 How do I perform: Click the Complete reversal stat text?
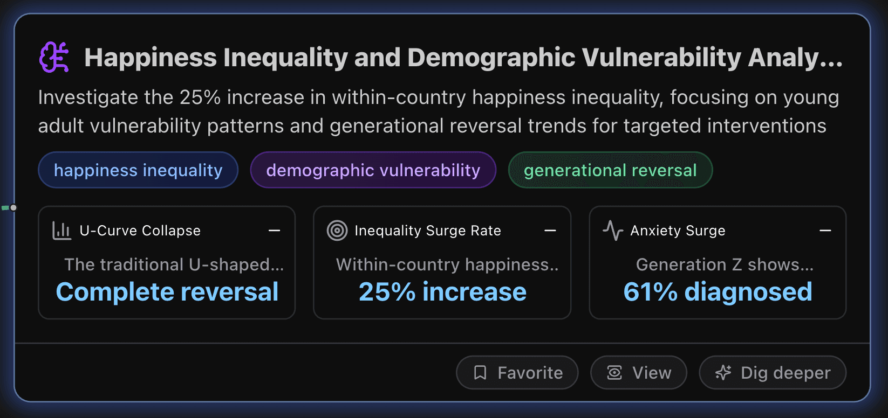[x=167, y=291]
